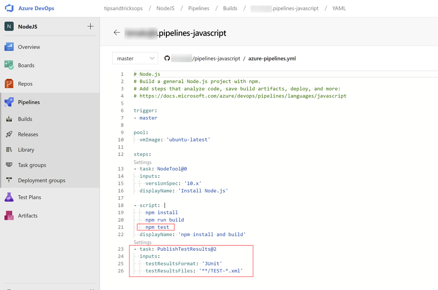Click the '- script: |' line
This screenshot has width=438, height=290.
pos(150,205)
